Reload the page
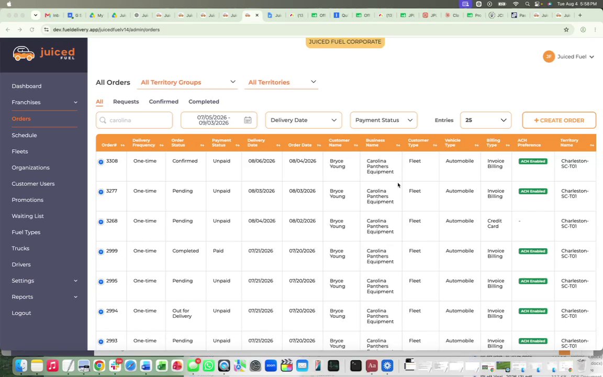603x377 pixels. point(32,30)
